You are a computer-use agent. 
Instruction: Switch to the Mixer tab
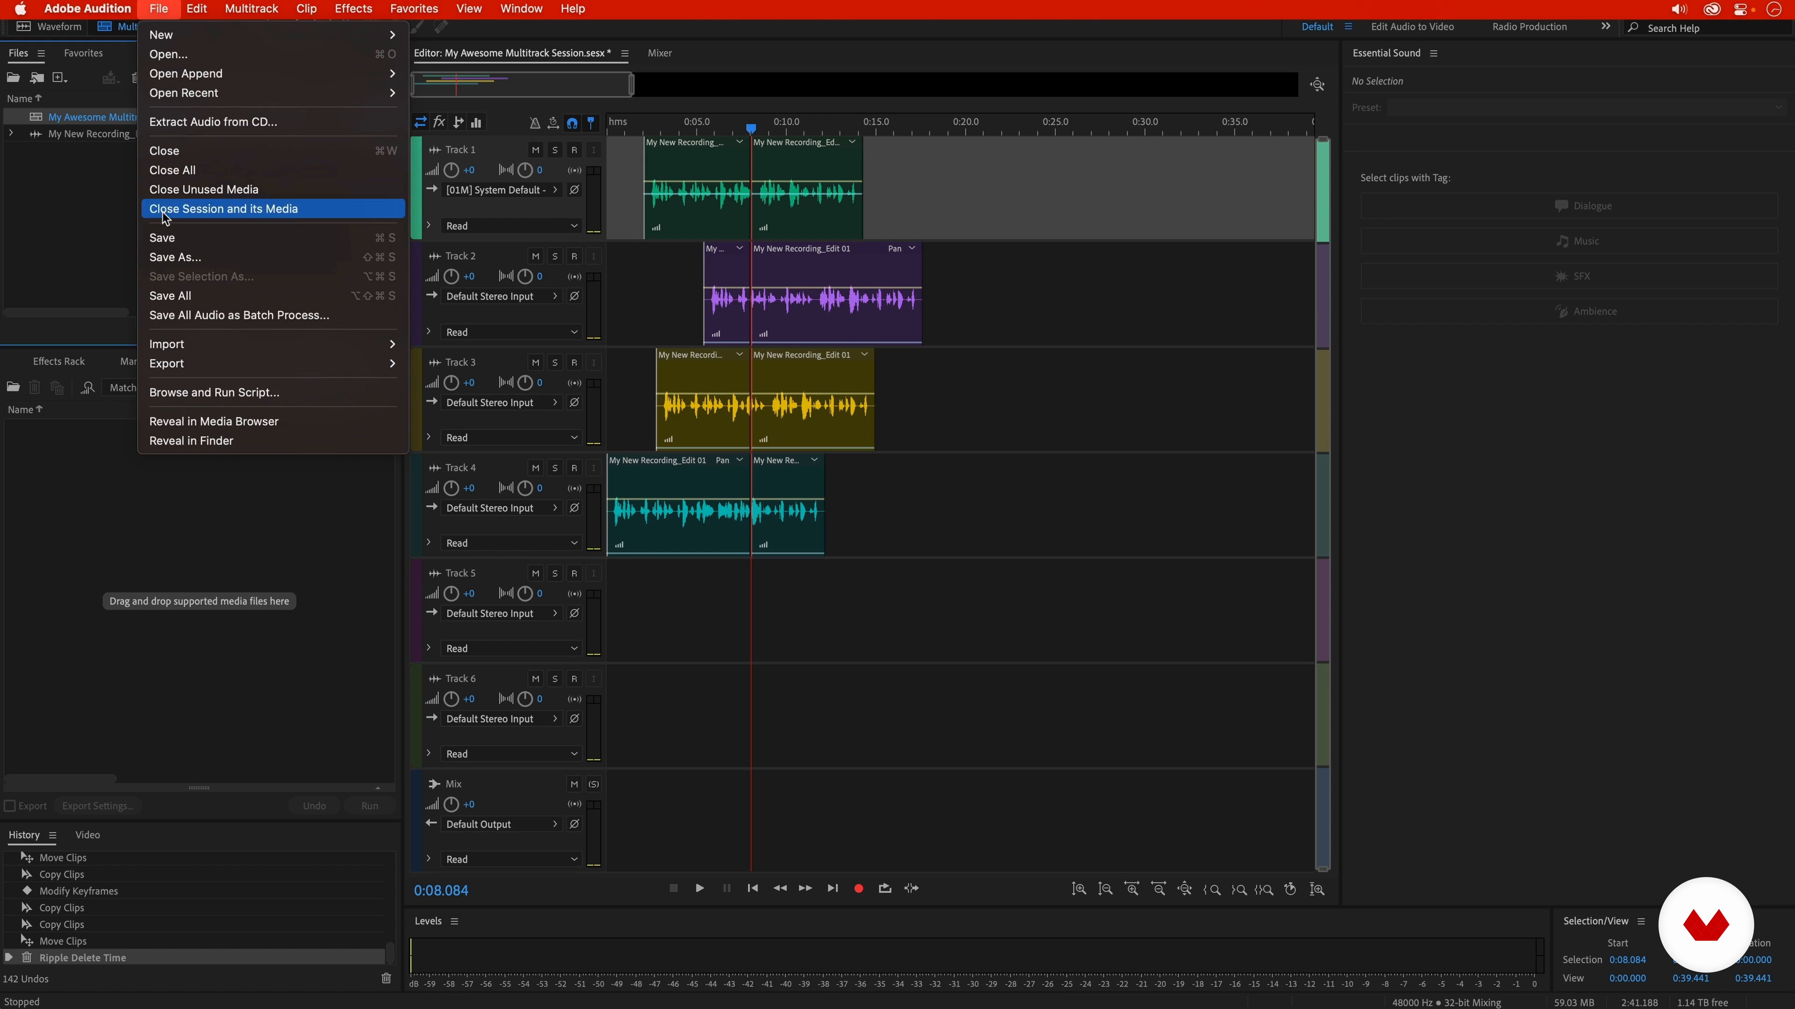659,53
